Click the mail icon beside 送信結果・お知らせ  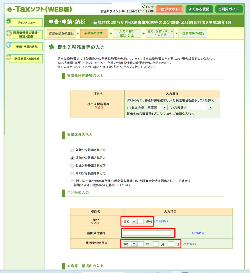[x=9, y=57]
